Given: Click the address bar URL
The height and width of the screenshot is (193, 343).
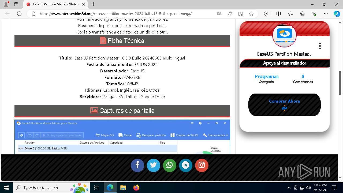Looking at the screenshot, I should click(116, 14).
